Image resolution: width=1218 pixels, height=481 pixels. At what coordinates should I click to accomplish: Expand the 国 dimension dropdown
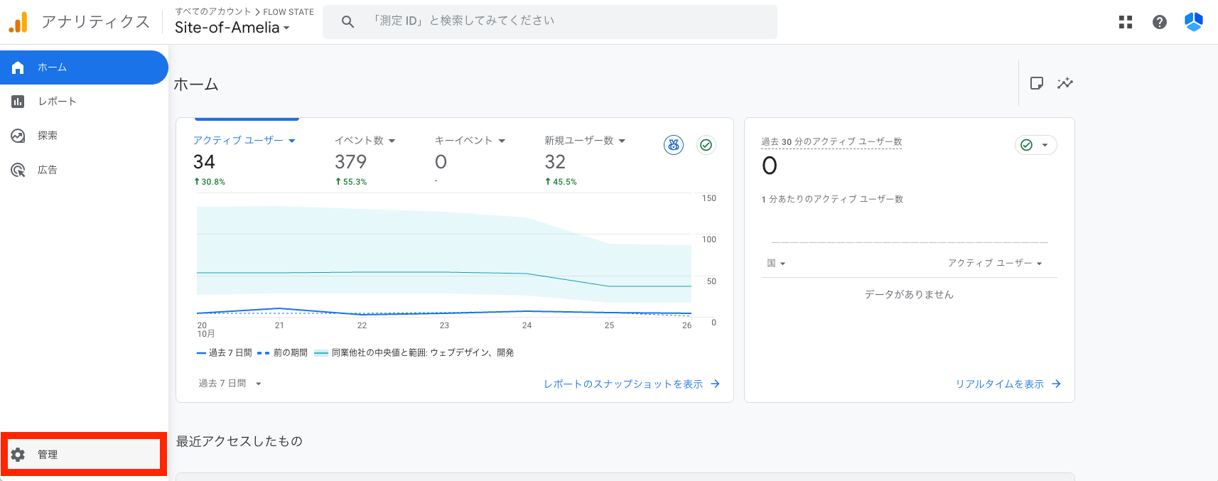point(776,264)
